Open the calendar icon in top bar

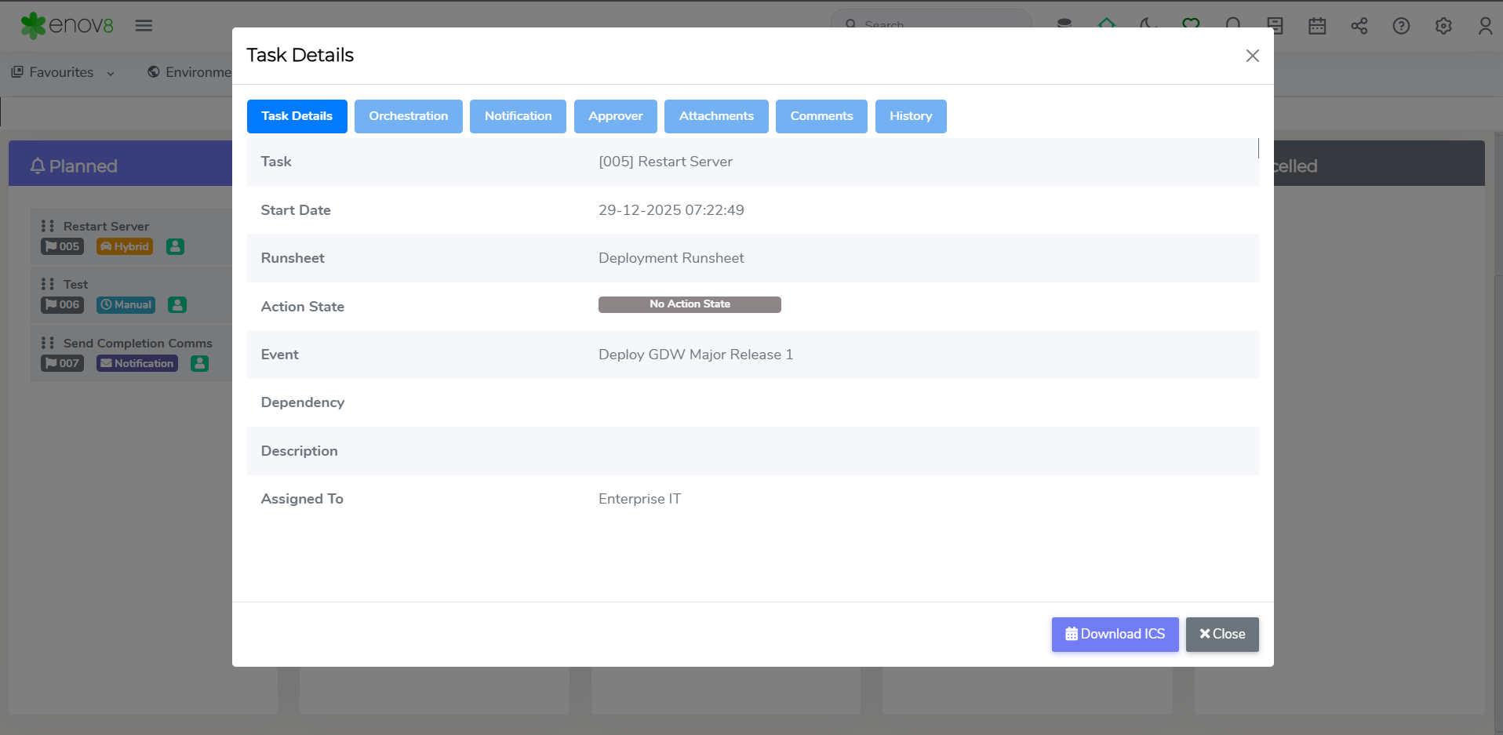[x=1317, y=26]
